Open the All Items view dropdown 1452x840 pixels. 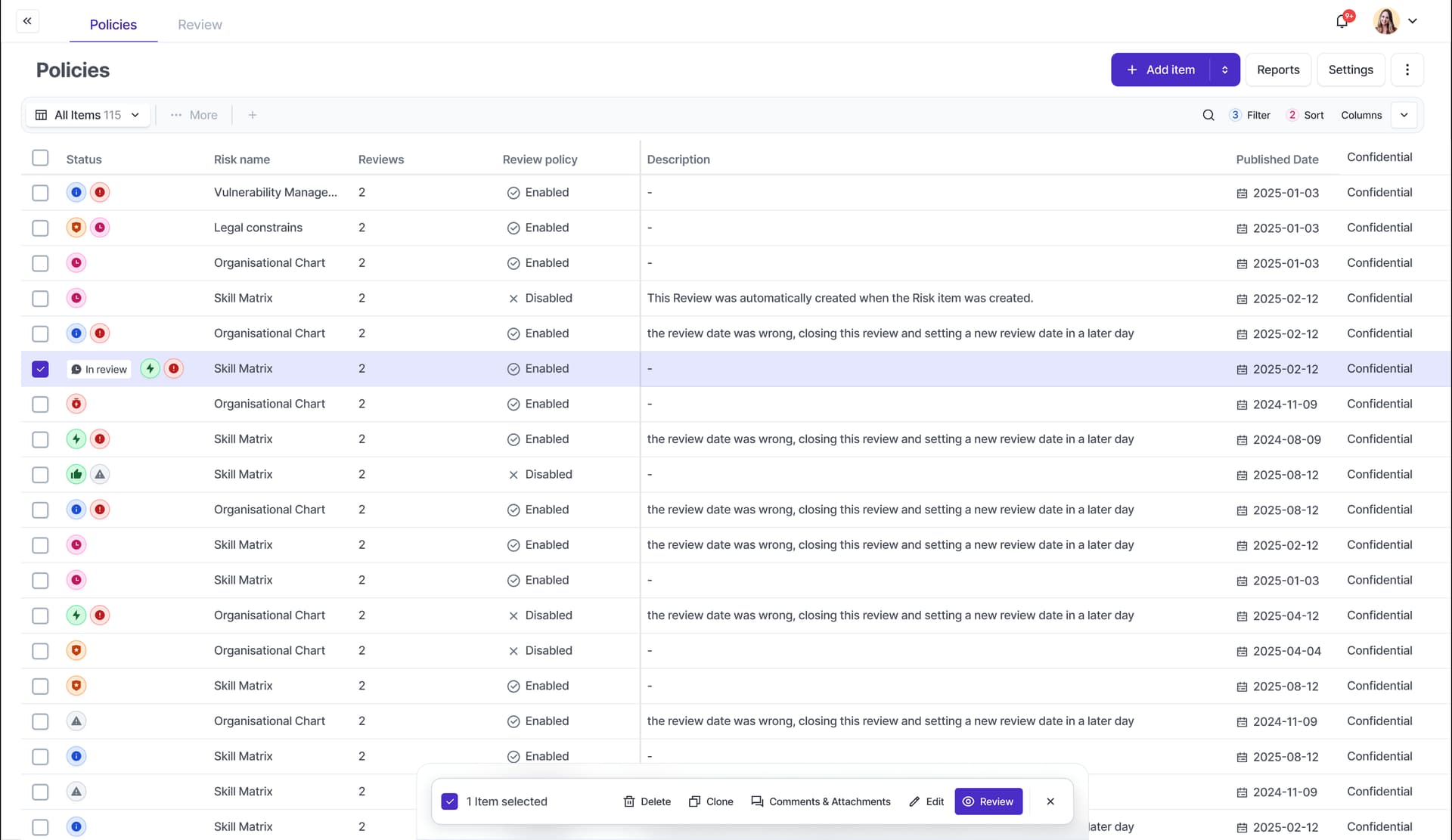pyautogui.click(x=88, y=115)
